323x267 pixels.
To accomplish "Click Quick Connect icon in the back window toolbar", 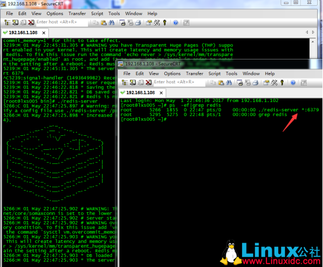I will coord(15,23).
